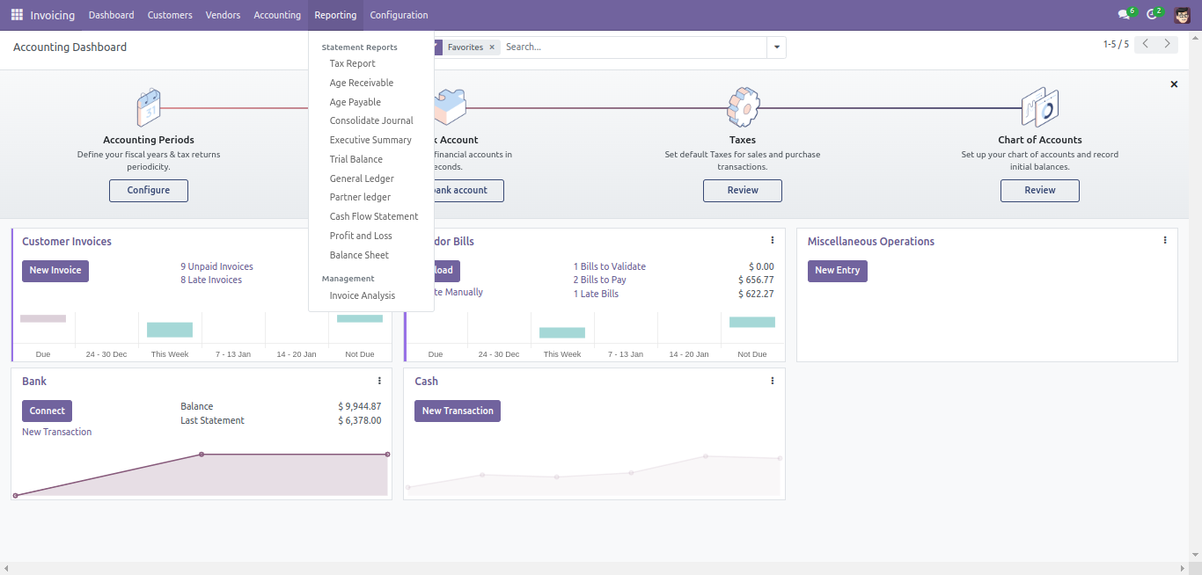Viewport: 1202px width, 575px height.
Task: Click the Accounting Periods calendar icon
Action: click(x=149, y=107)
